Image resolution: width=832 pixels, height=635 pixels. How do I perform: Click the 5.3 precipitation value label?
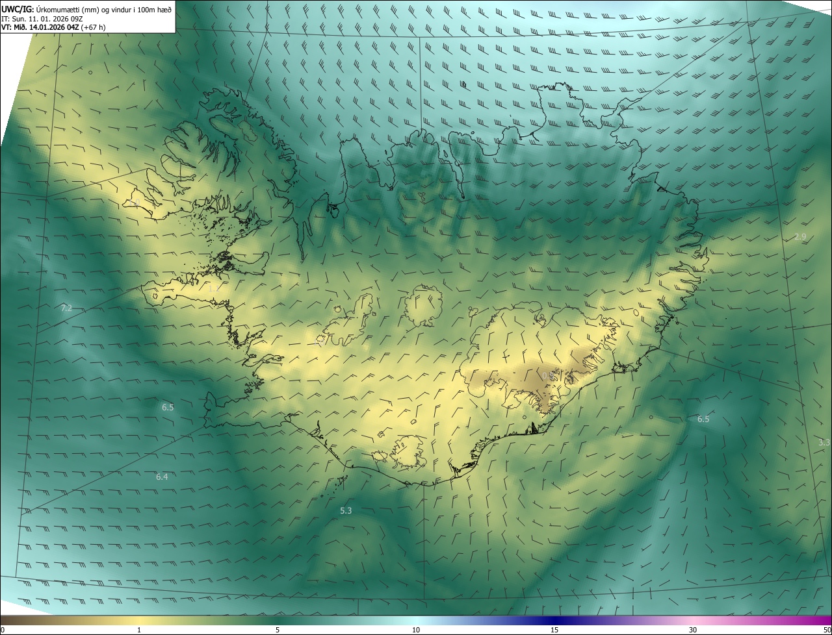tap(346, 511)
